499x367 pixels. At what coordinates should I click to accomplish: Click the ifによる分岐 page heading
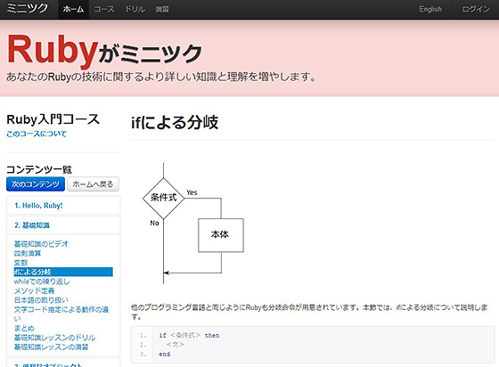point(175,122)
